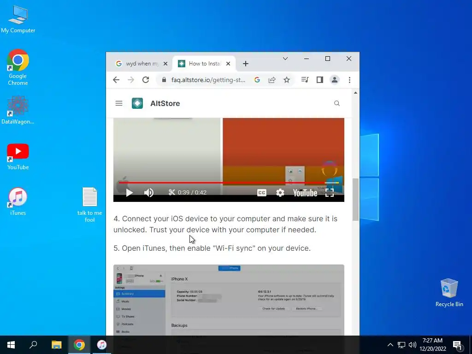
Task: Click the video's 0:39 / 0:42 time display
Action: point(192,192)
